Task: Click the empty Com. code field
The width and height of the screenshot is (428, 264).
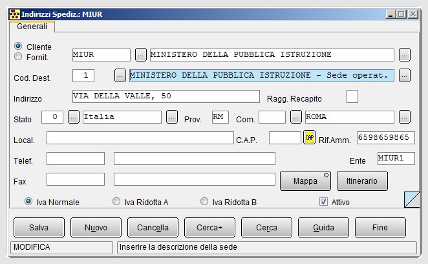Action: [x=272, y=117]
